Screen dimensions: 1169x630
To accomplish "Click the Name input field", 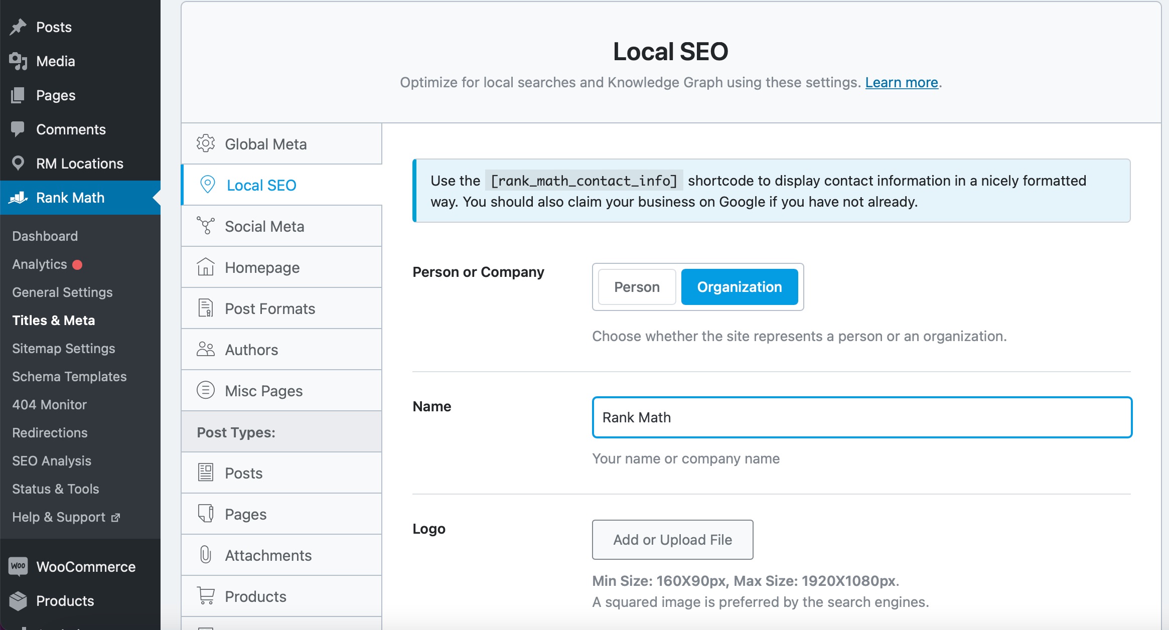I will pyautogui.click(x=862, y=417).
